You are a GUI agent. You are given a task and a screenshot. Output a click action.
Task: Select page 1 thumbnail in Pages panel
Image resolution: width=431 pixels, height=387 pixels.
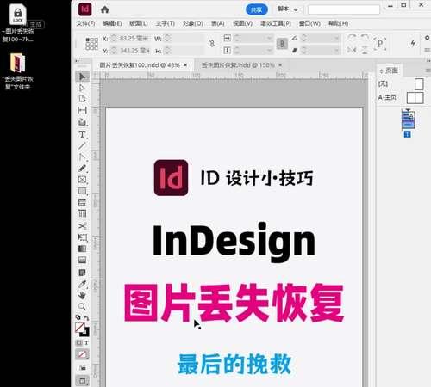408,120
